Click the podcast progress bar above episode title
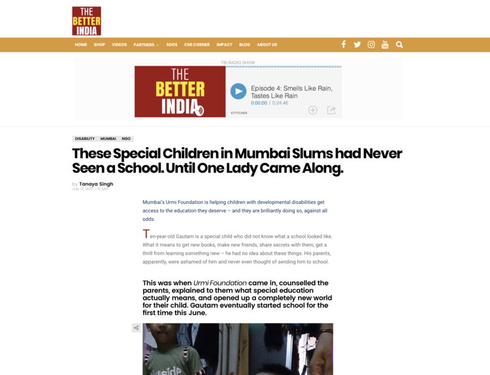The height and width of the screenshot is (375, 490). pyautogui.click(x=284, y=67)
